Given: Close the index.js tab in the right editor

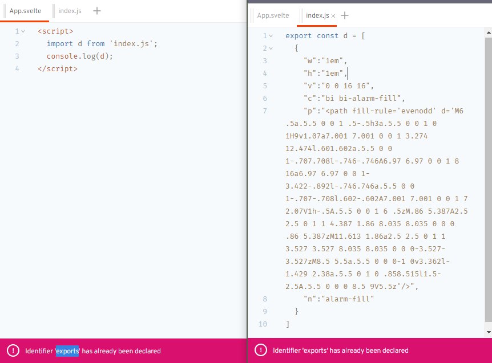Looking at the screenshot, I should tap(333, 15).
